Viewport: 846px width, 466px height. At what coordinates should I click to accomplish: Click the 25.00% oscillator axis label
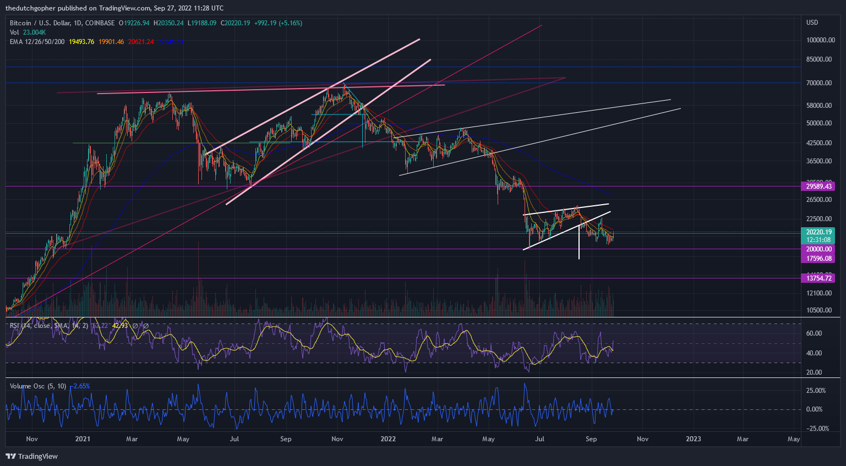(815, 391)
